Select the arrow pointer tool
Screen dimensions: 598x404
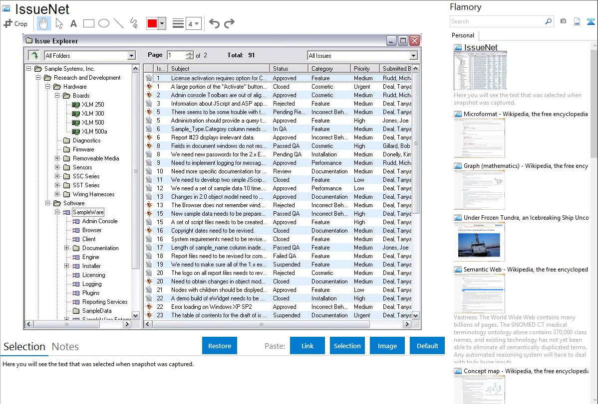(59, 23)
